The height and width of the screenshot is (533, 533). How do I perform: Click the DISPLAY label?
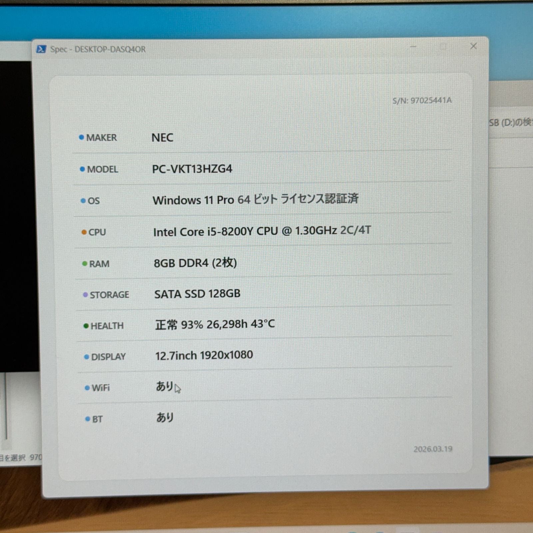point(109,357)
